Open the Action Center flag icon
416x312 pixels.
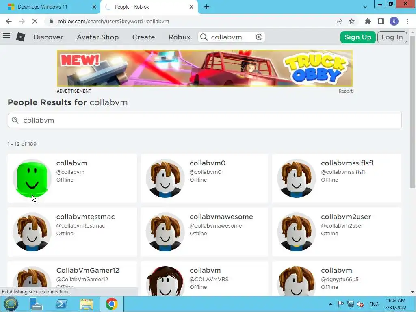[x=341, y=304]
